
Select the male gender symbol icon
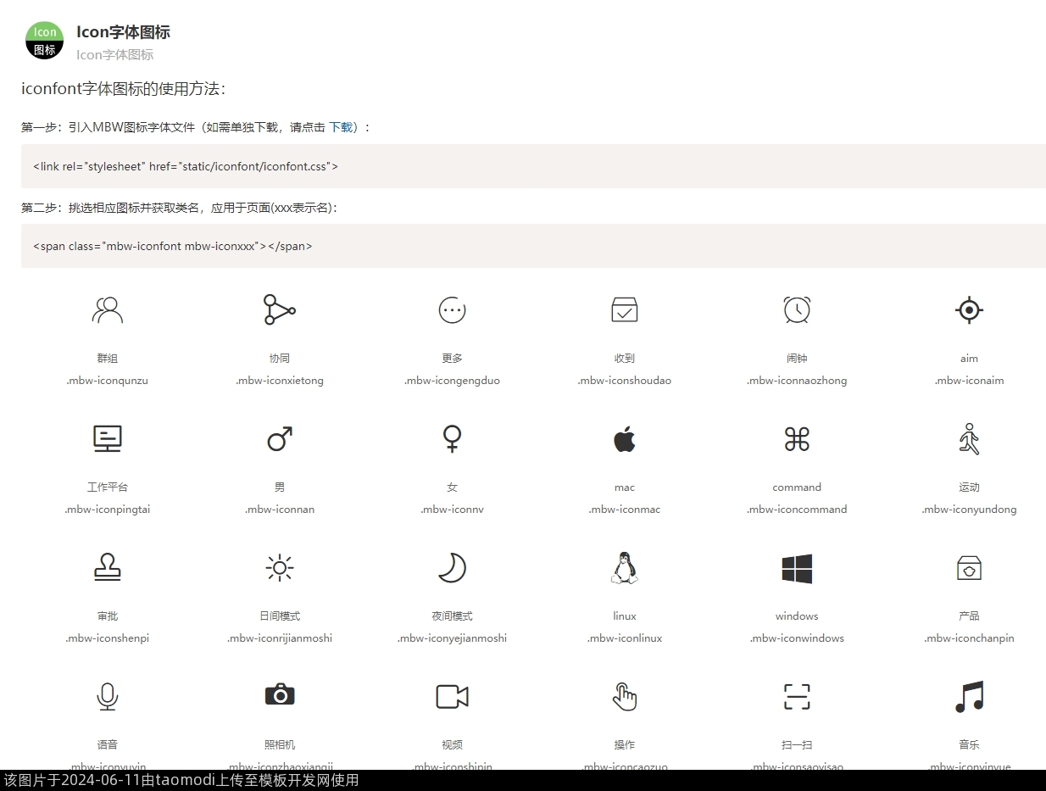point(279,439)
